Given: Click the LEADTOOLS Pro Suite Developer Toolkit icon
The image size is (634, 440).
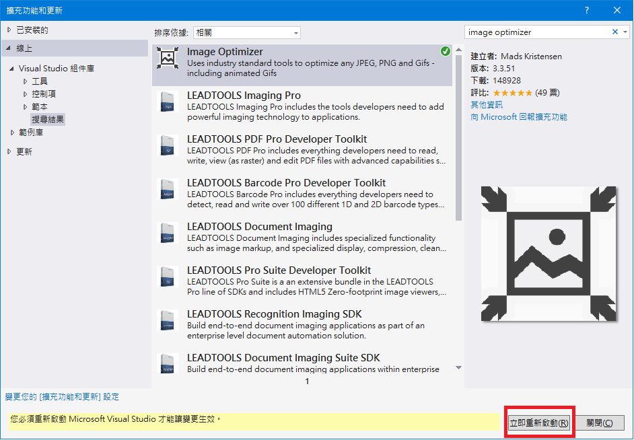Looking at the screenshot, I should [x=168, y=277].
